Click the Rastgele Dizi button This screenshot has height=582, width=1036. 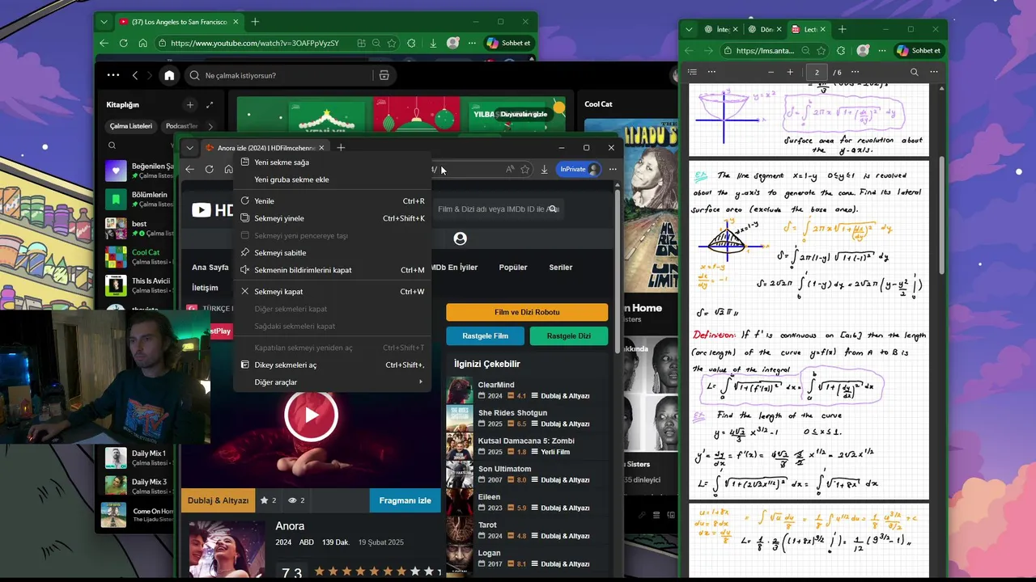coord(569,336)
